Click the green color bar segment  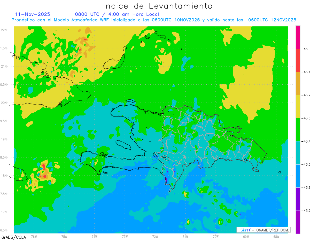(x=298, y=129)
